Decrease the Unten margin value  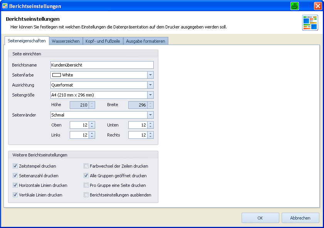[150, 126]
